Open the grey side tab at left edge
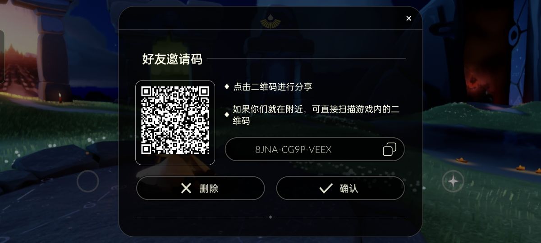Screen dimensions: 541x243 click(2, 57)
